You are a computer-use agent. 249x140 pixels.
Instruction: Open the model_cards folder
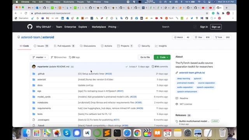point(44,97)
